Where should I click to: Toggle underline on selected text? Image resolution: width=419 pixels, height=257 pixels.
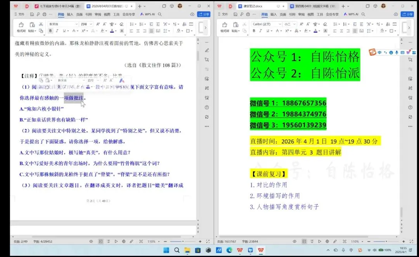pyautogui.click(x=64, y=30)
